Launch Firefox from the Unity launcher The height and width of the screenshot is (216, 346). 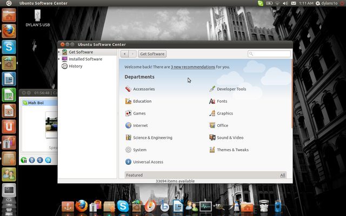(x=9, y=31)
